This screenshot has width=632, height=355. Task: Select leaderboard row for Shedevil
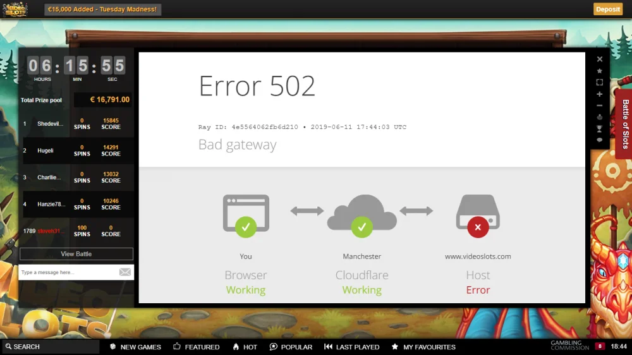pos(77,124)
